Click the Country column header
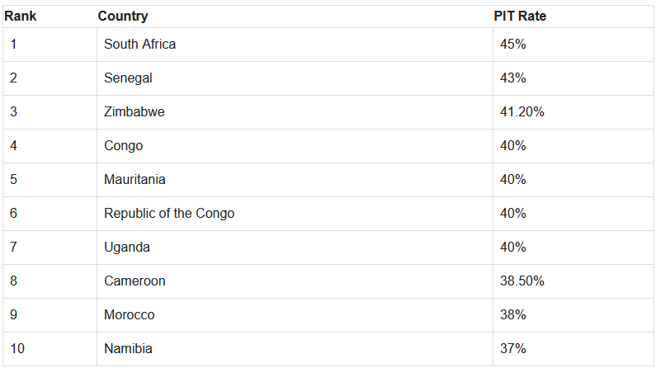The width and height of the screenshot is (656, 368). 123,16
